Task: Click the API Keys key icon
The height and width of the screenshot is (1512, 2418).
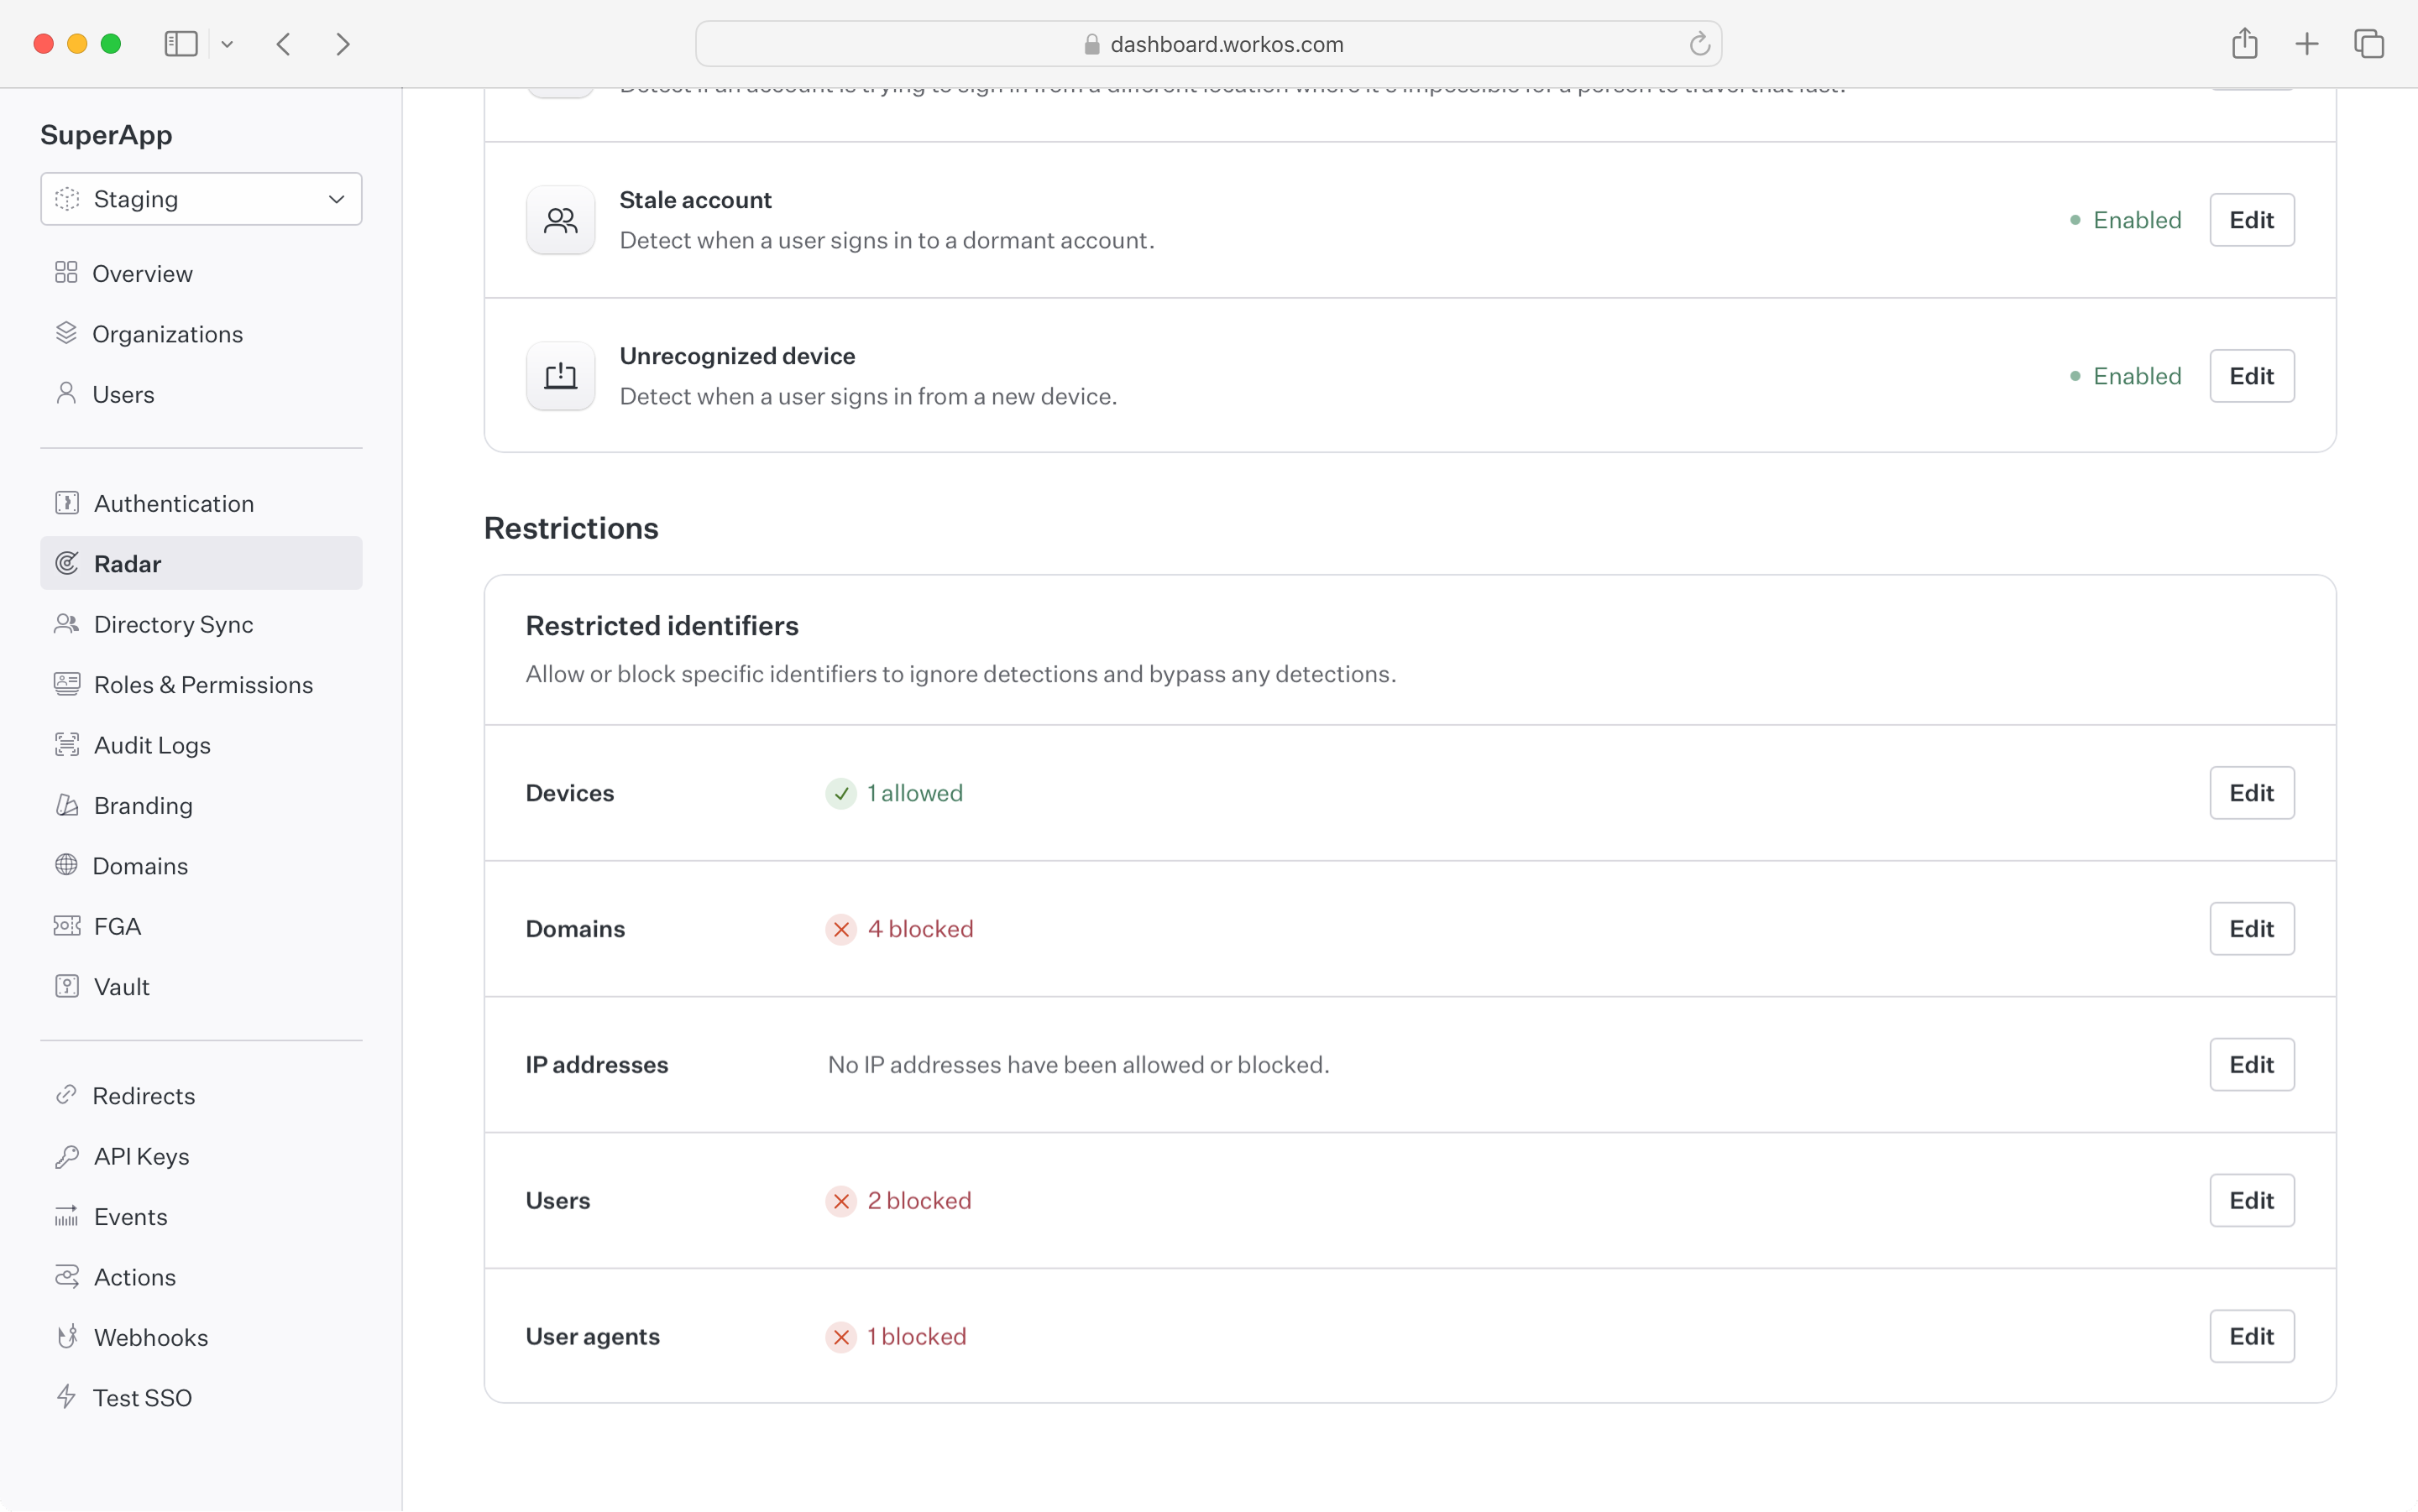Action: [67, 1156]
